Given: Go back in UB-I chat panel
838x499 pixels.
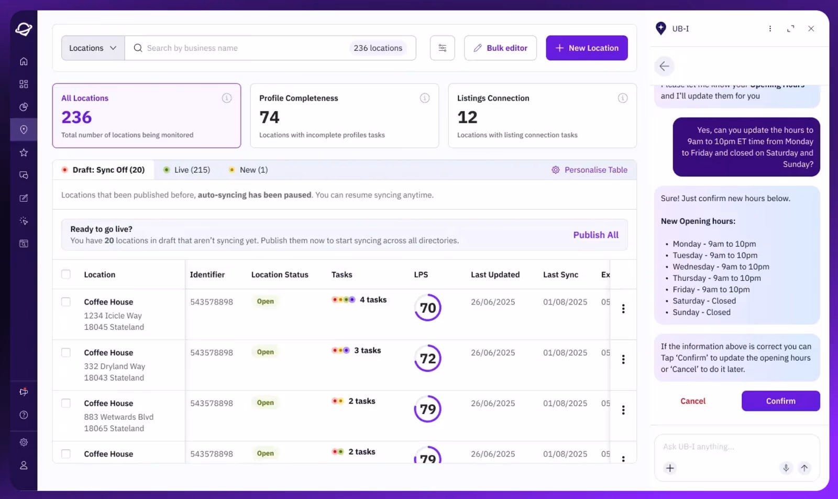Looking at the screenshot, I should [x=664, y=66].
